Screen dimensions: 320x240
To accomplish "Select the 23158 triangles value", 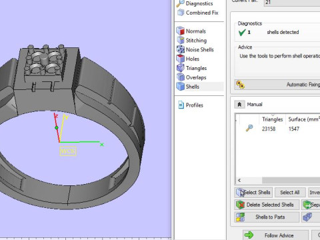I will (269, 129).
